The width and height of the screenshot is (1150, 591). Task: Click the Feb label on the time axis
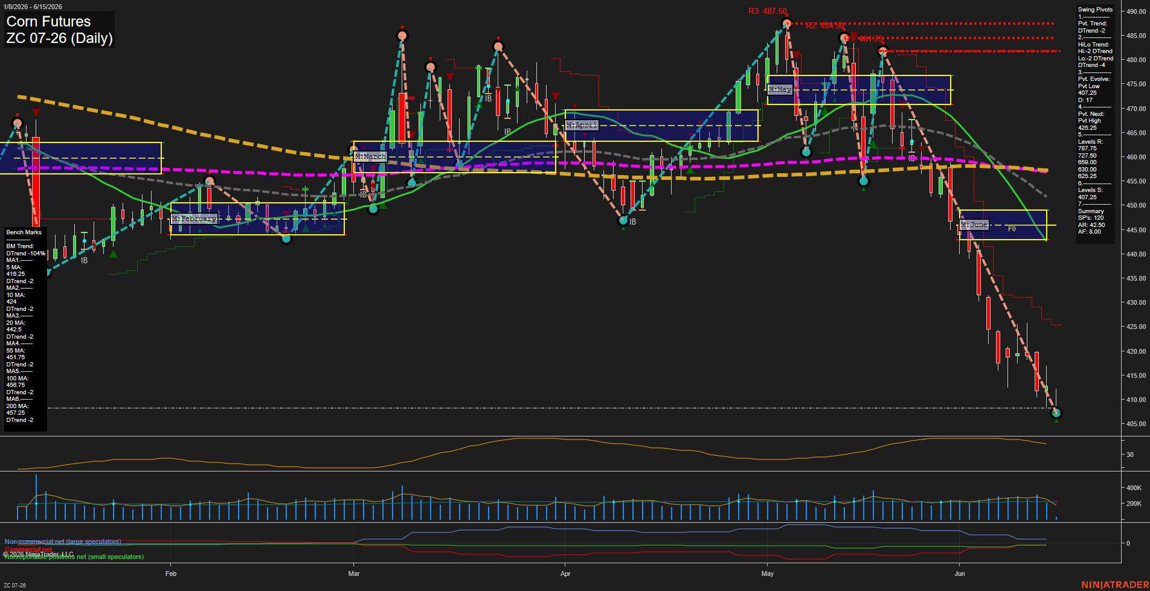171,573
